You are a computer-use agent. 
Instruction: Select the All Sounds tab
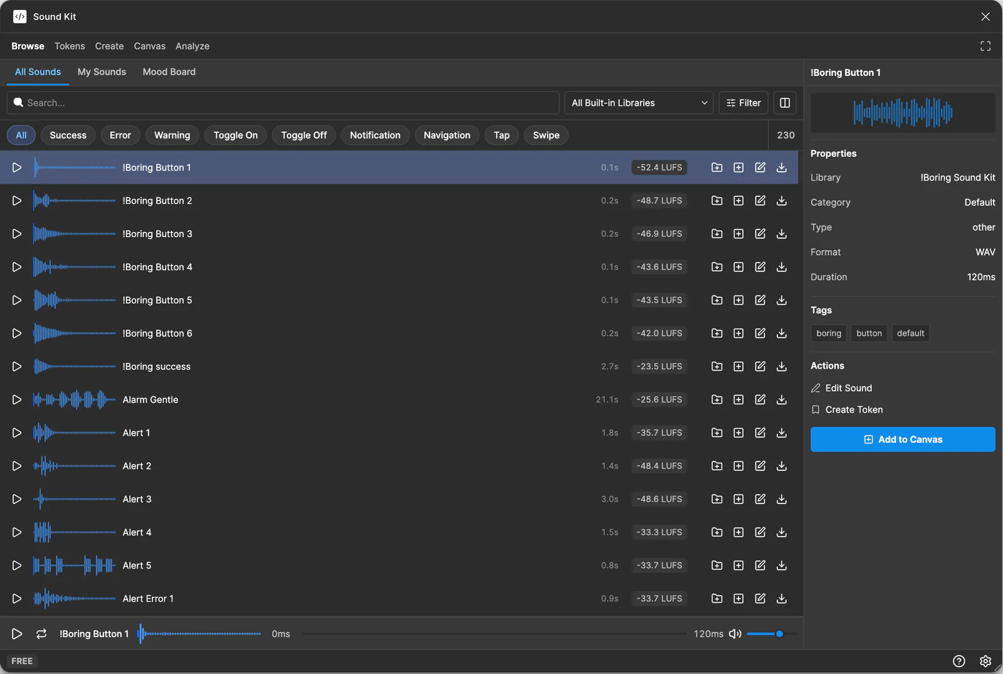[38, 72]
